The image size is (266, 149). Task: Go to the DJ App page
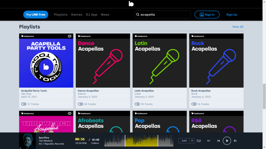click(91, 15)
